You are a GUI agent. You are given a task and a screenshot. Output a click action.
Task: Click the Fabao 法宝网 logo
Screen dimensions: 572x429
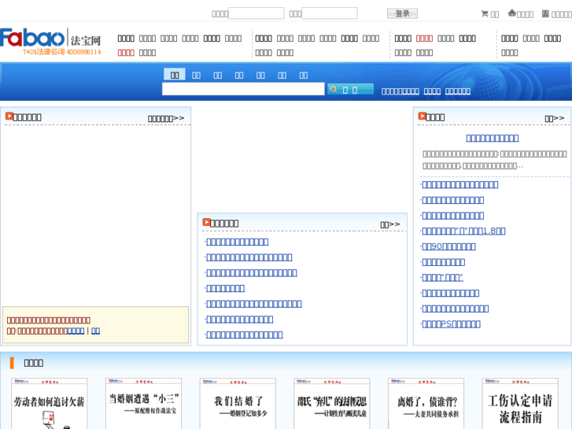click(x=50, y=41)
